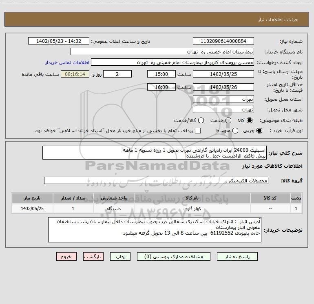Click the تاریخ نیاز column header

coord(32,198)
